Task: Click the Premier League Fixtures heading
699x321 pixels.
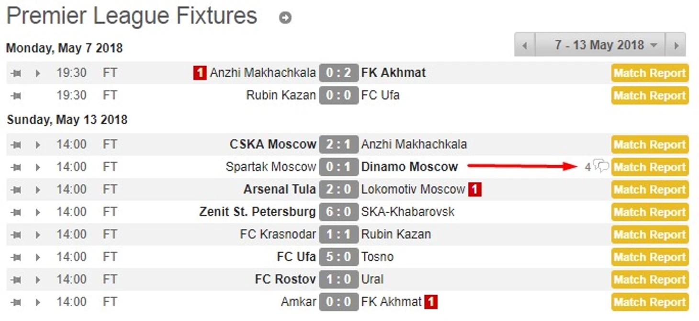Action: coord(132,16)
